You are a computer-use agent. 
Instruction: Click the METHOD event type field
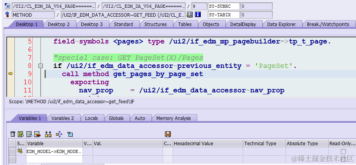[x=33, y=15]
